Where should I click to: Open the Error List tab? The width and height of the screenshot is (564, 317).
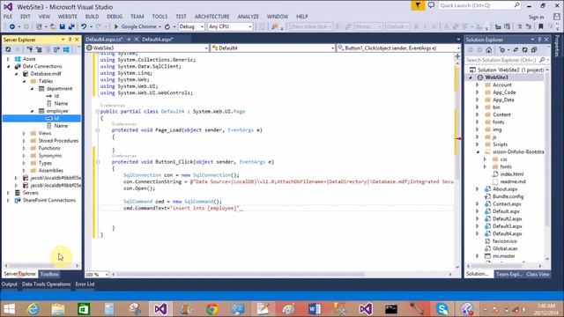point(85,284)
